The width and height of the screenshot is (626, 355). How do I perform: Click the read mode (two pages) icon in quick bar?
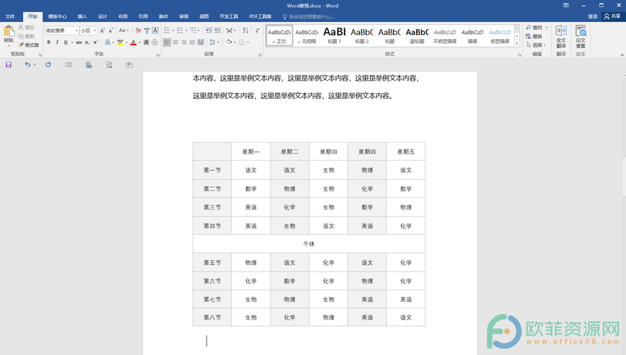[x=69, y=65]
